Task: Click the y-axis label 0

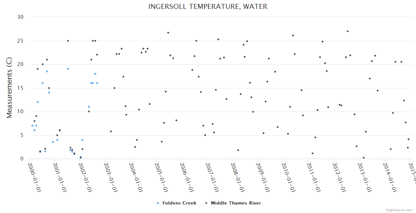Action: pos(22,159)
